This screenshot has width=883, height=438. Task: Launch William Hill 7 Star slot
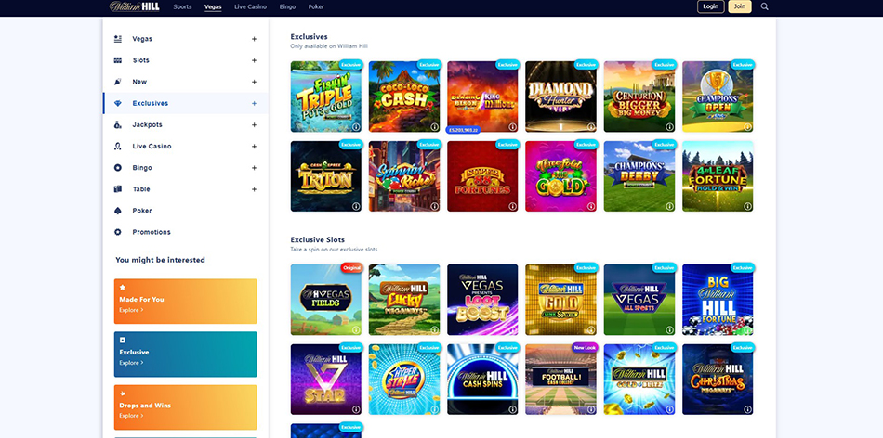tap(326, 380)
